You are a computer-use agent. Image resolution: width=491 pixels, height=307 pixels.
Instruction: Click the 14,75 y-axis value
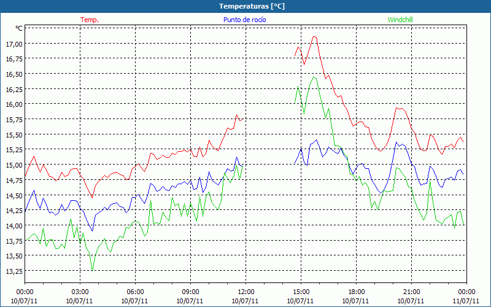pyautogui.click(x=14, y=181)
